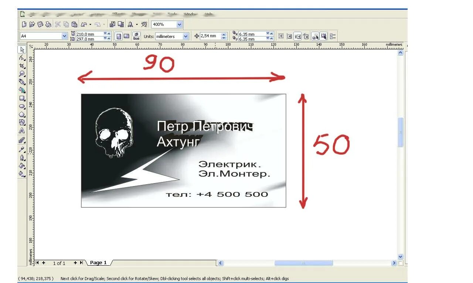Image resolution: width=473 pixels, height=283 pixels.
Task: Set page to Landscape orientation
Action: coord(126,36)
